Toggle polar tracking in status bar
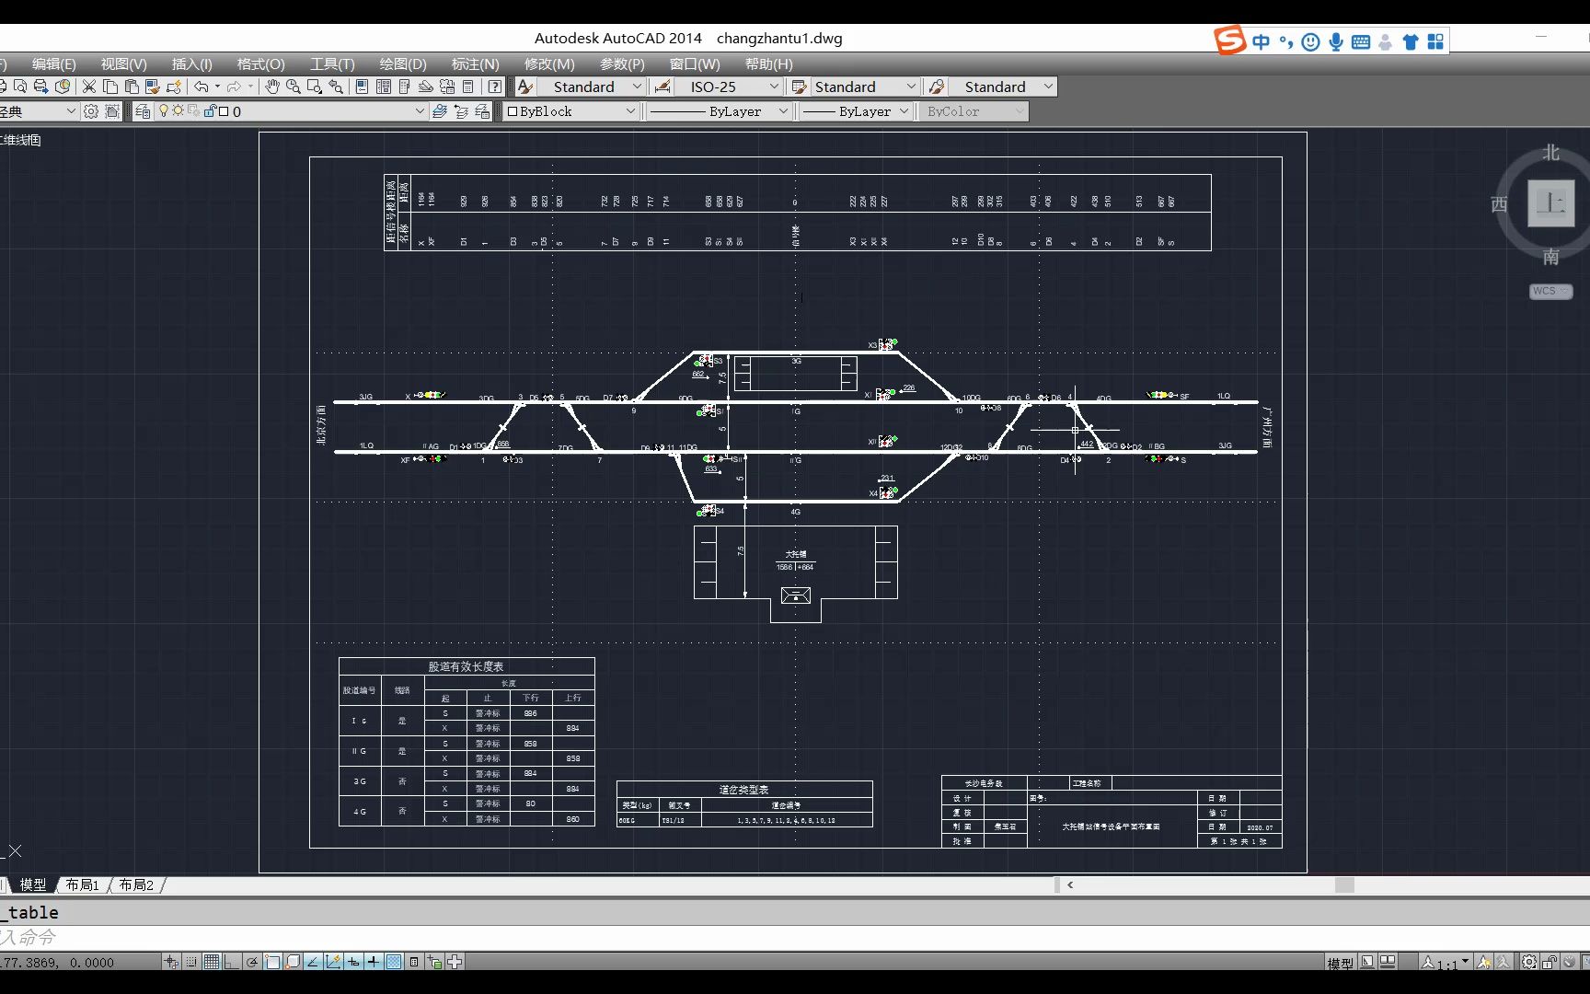Screen dimensions: 1590x994 (251, 962)
